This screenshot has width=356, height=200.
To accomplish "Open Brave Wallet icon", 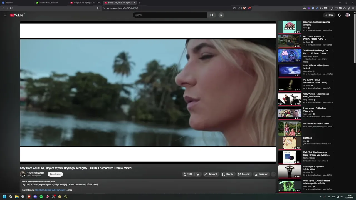I will tap(340, 8).
